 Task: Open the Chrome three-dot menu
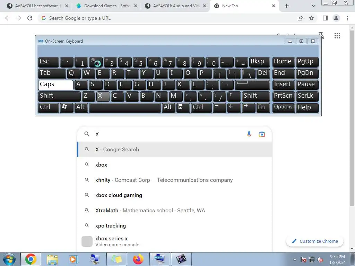(x=347, y=18)
